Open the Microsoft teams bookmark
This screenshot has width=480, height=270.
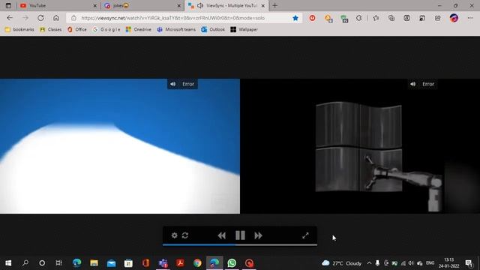(176, 29)
